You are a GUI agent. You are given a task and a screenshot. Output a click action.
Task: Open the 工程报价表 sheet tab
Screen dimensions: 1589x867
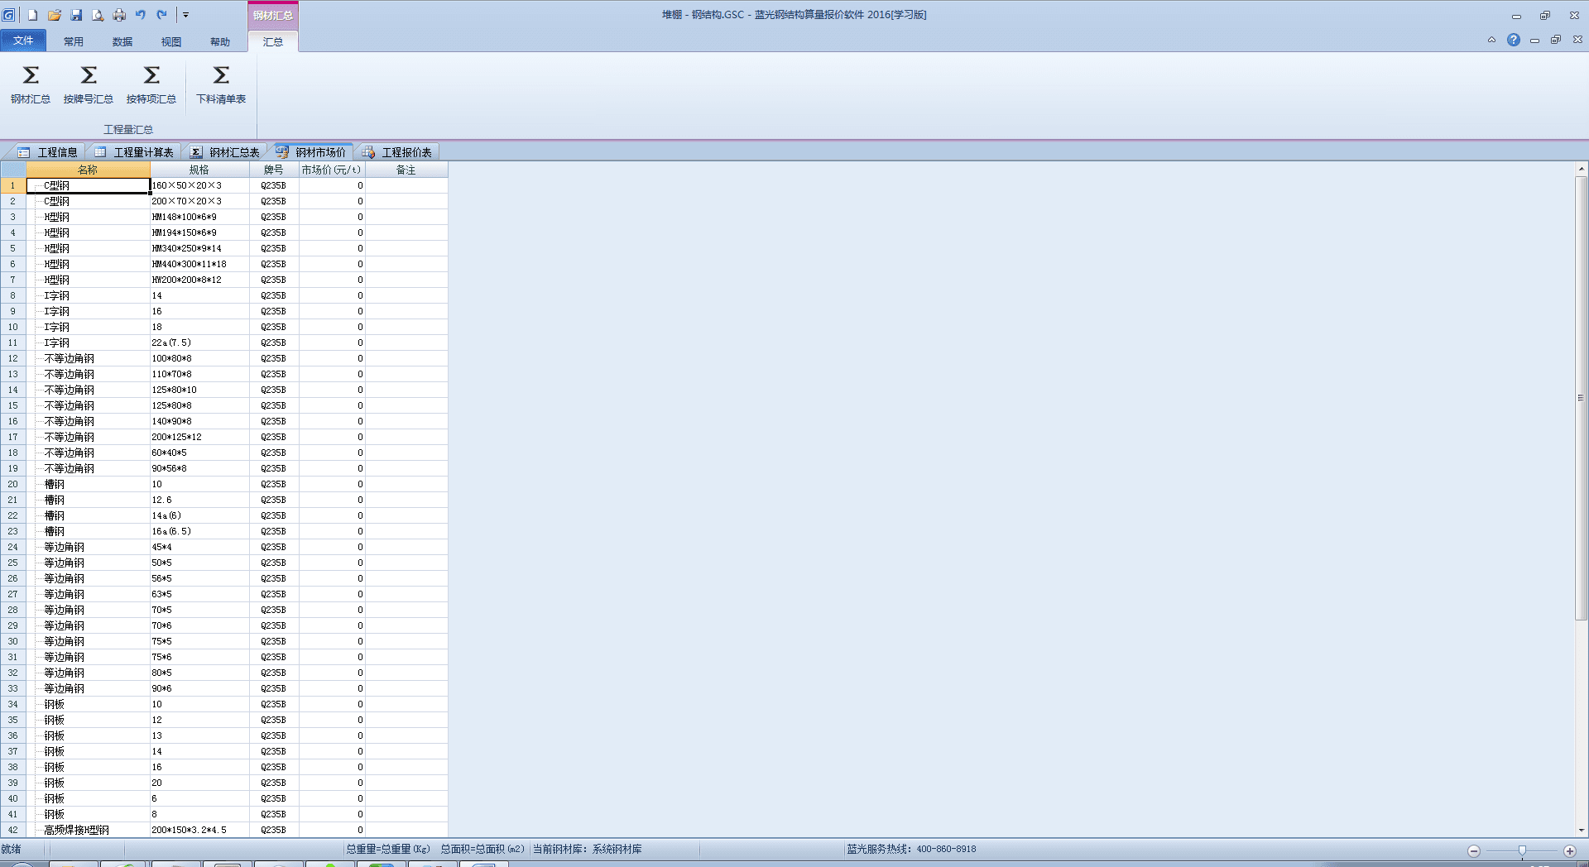coord(398,152)
